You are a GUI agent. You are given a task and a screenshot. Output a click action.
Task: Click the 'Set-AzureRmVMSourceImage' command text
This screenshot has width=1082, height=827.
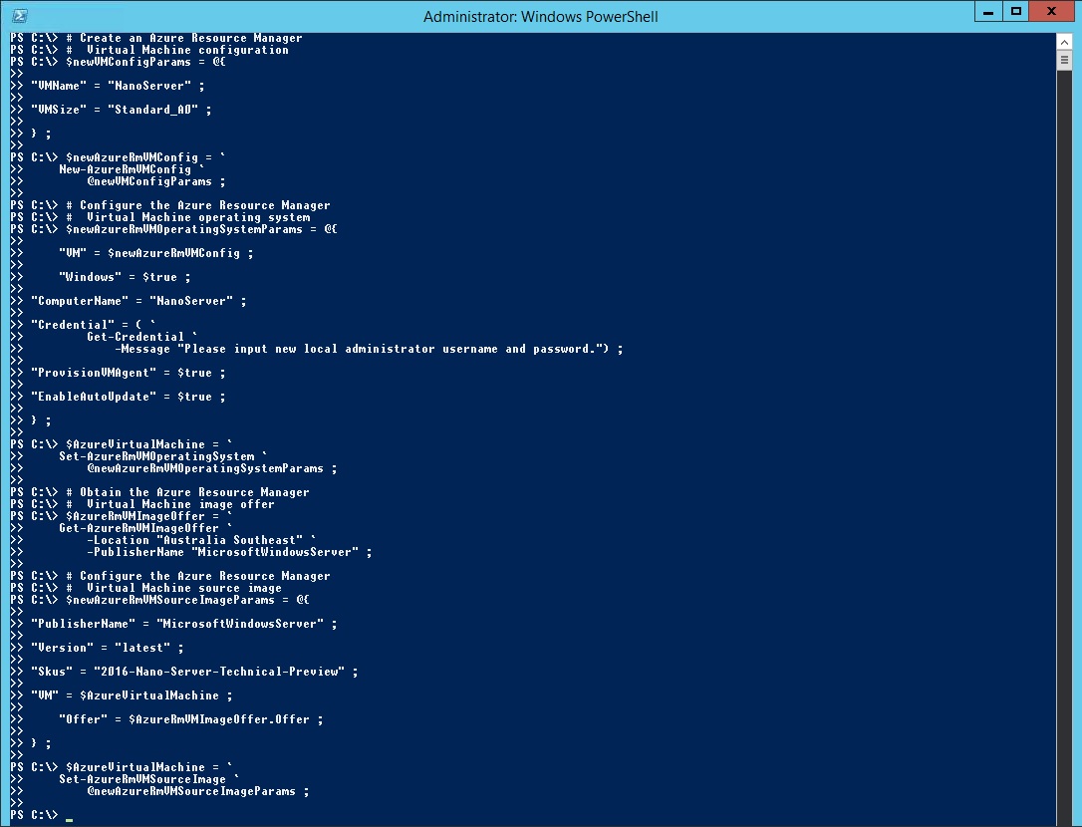(142, 779)
